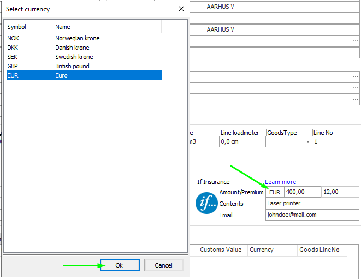Sort by the Symbol column header
Screen dimensions: 361x279
tap(28, 27)
